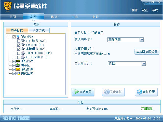This screenshot has width=163, height=122.
Task: Click the RISING 瑞星 footer logo
Action: tap(16, 118)
